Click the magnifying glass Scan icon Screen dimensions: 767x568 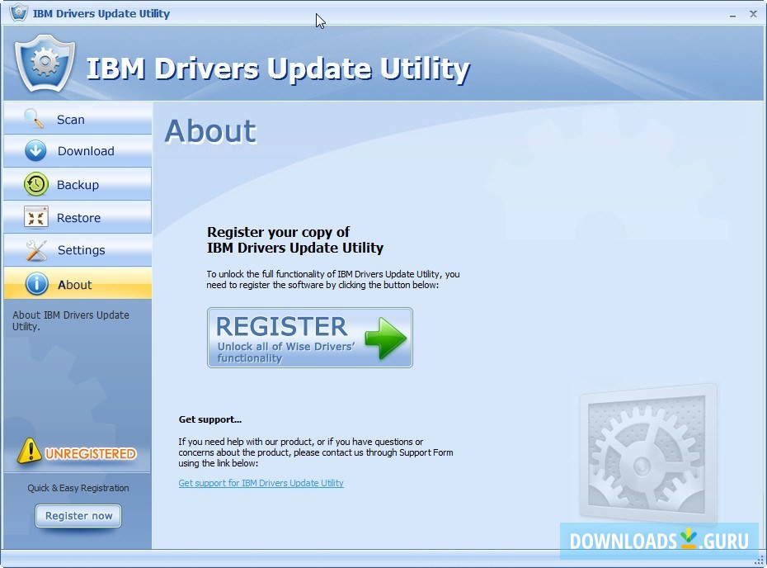pos(35,119)
